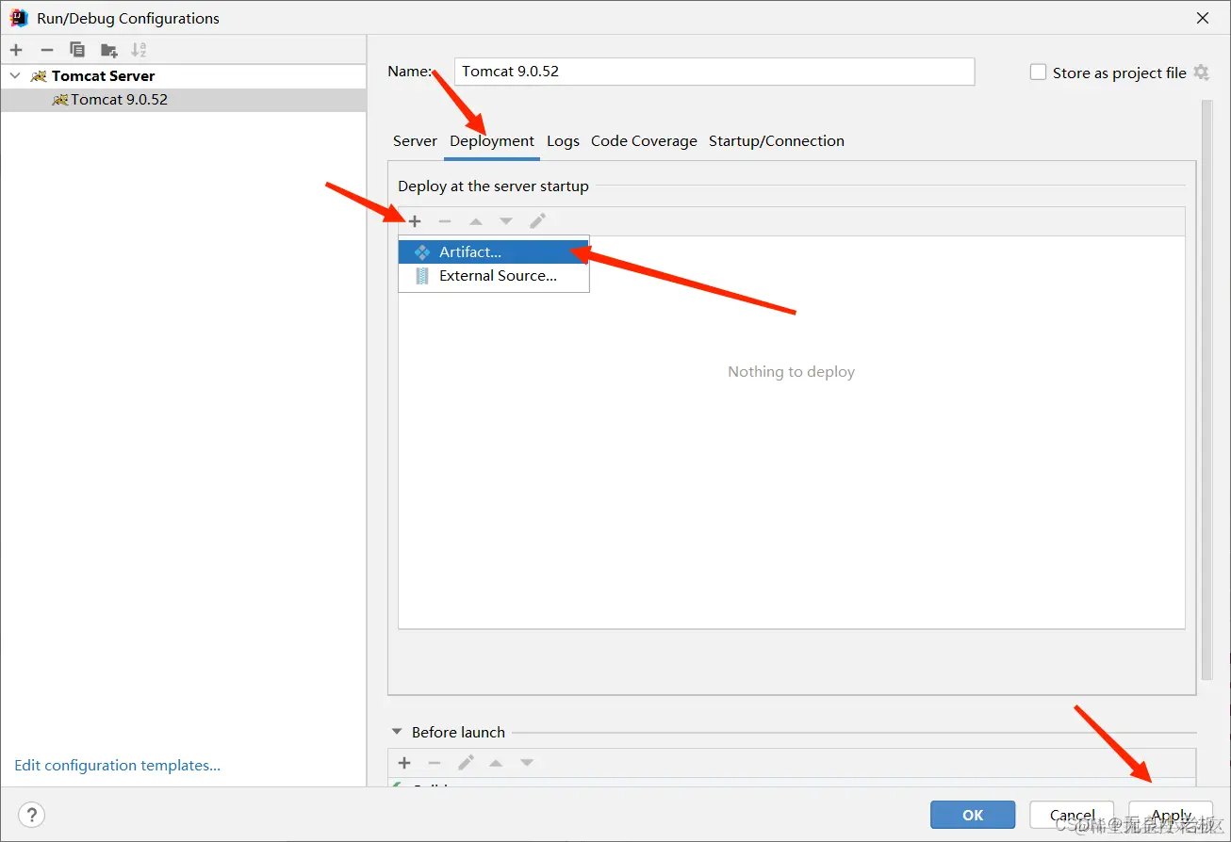Image resolution: width=1231 pixels, height=842 pixels.
Task: Enable Store as project file
Action: click(x=1038, y=73)
